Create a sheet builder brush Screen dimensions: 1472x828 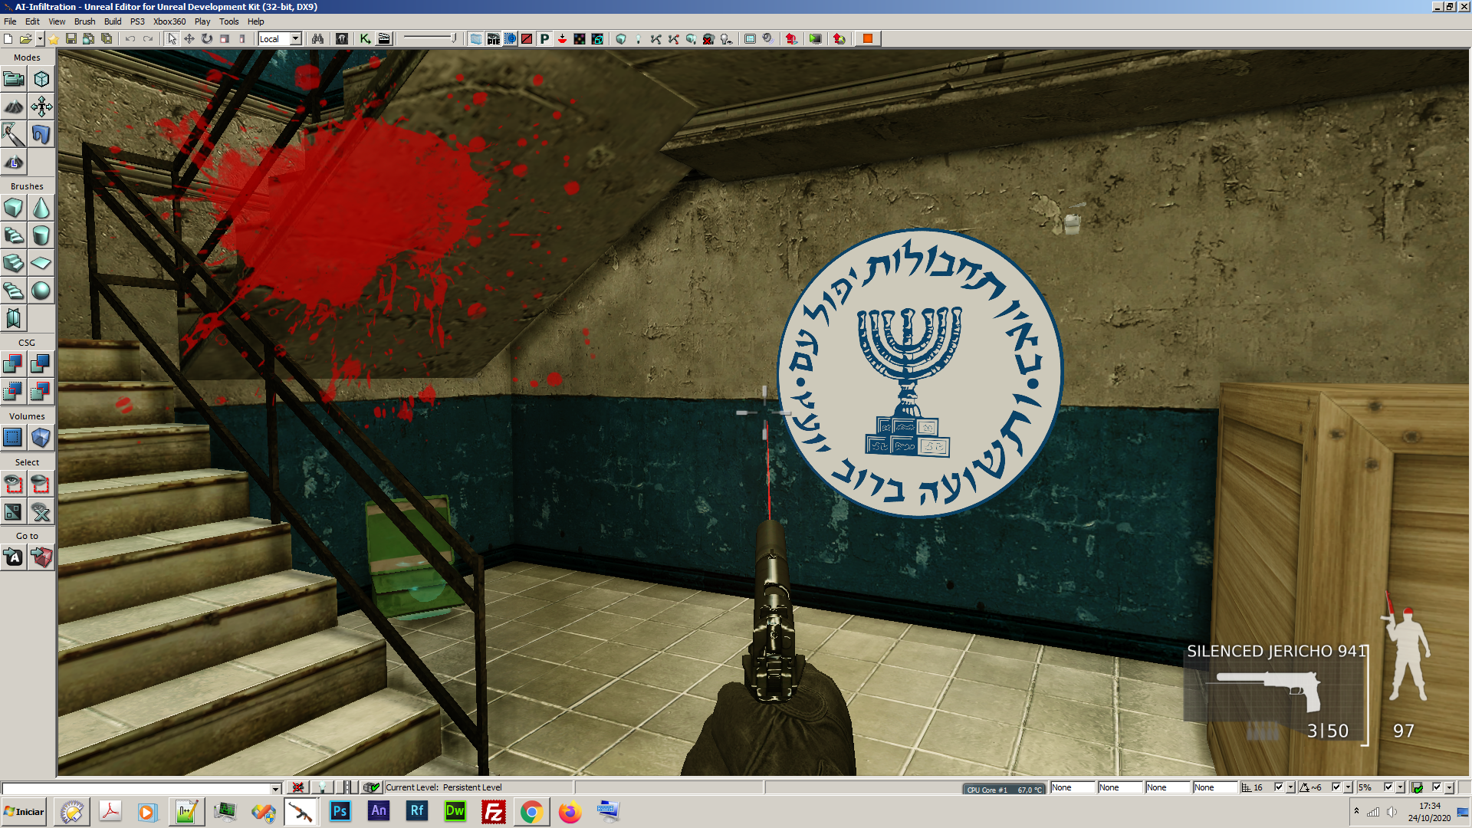pyautogui.click(x=41, y=263)
